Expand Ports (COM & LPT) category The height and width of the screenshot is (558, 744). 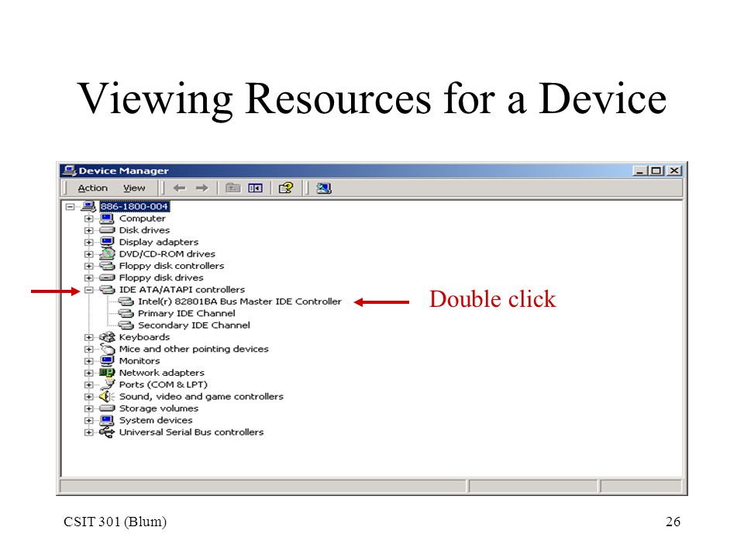point(88,385)
